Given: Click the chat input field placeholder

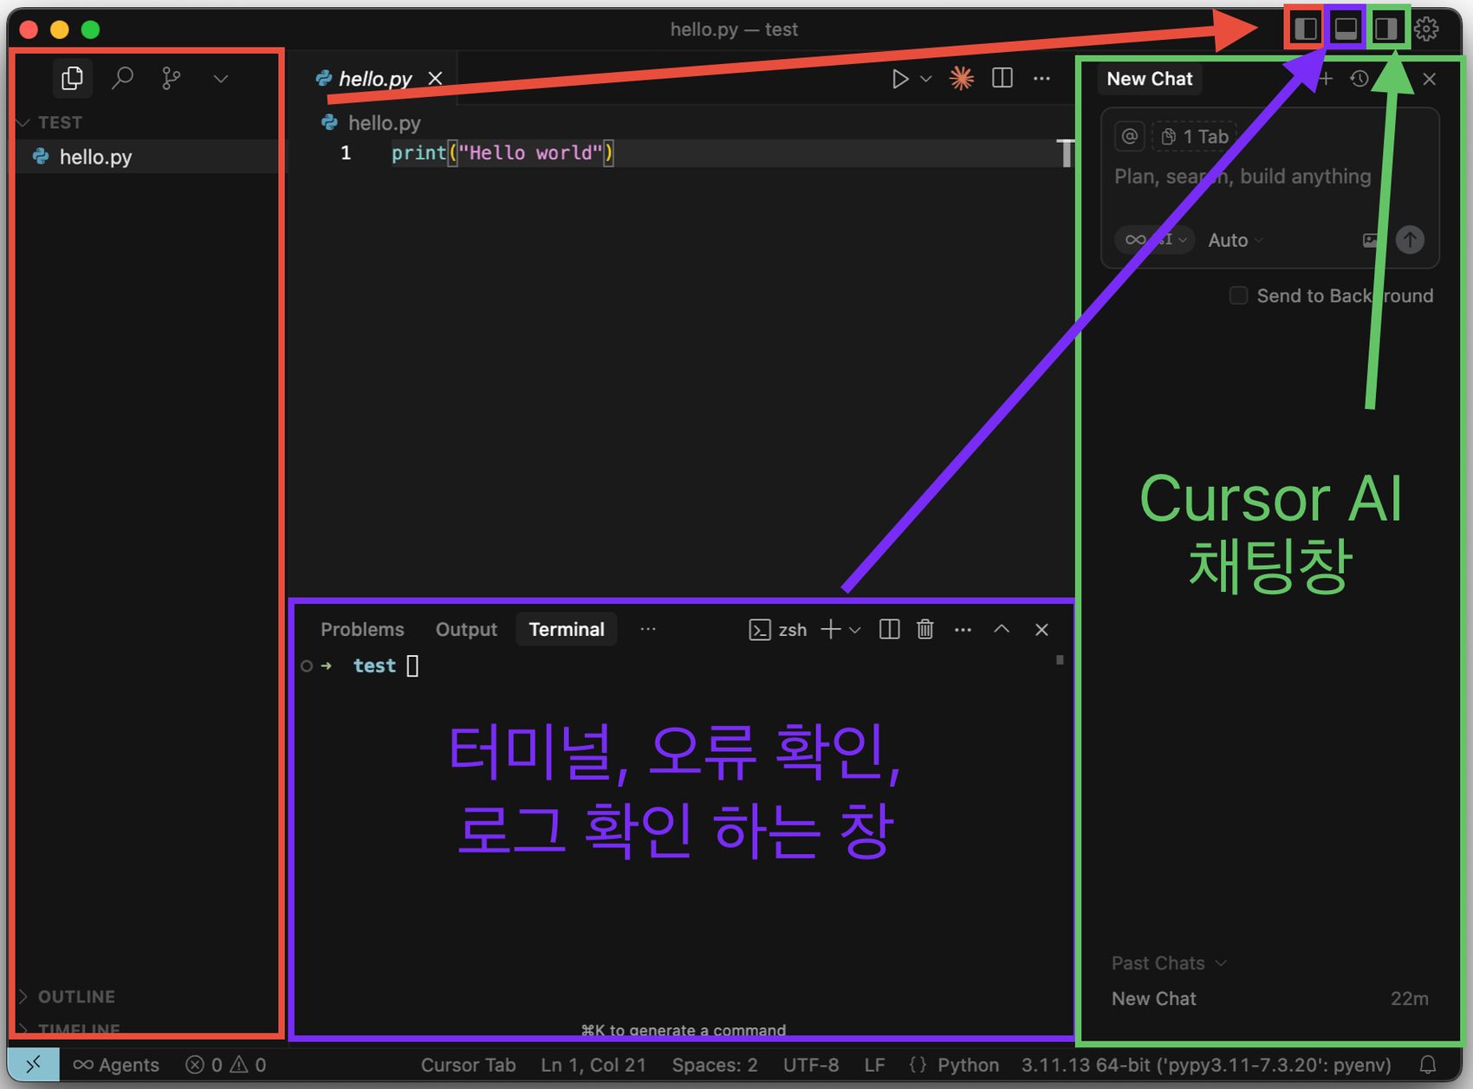Looking at the screenshot, I should coord(1242,177).
